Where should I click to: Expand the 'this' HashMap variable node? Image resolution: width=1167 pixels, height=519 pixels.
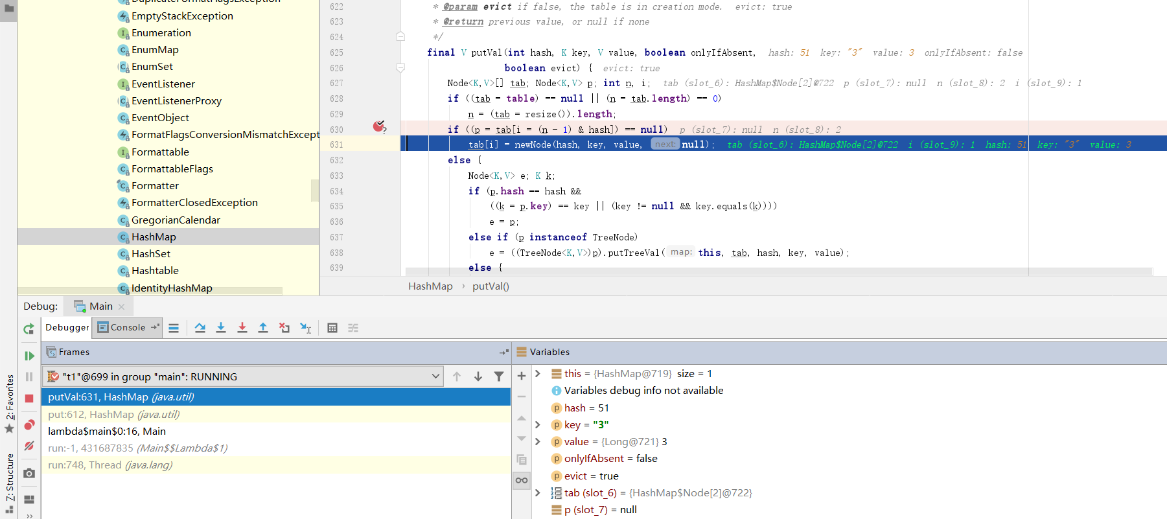[538, 374]
